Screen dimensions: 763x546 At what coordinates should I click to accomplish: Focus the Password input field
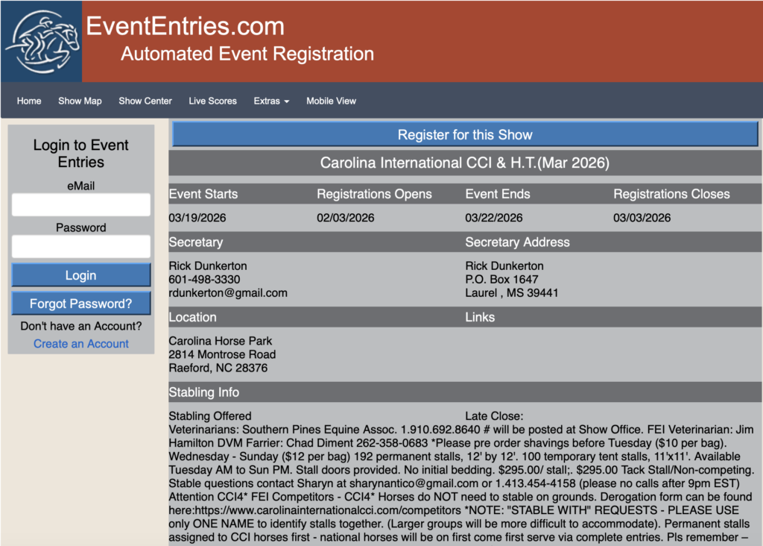80,246
